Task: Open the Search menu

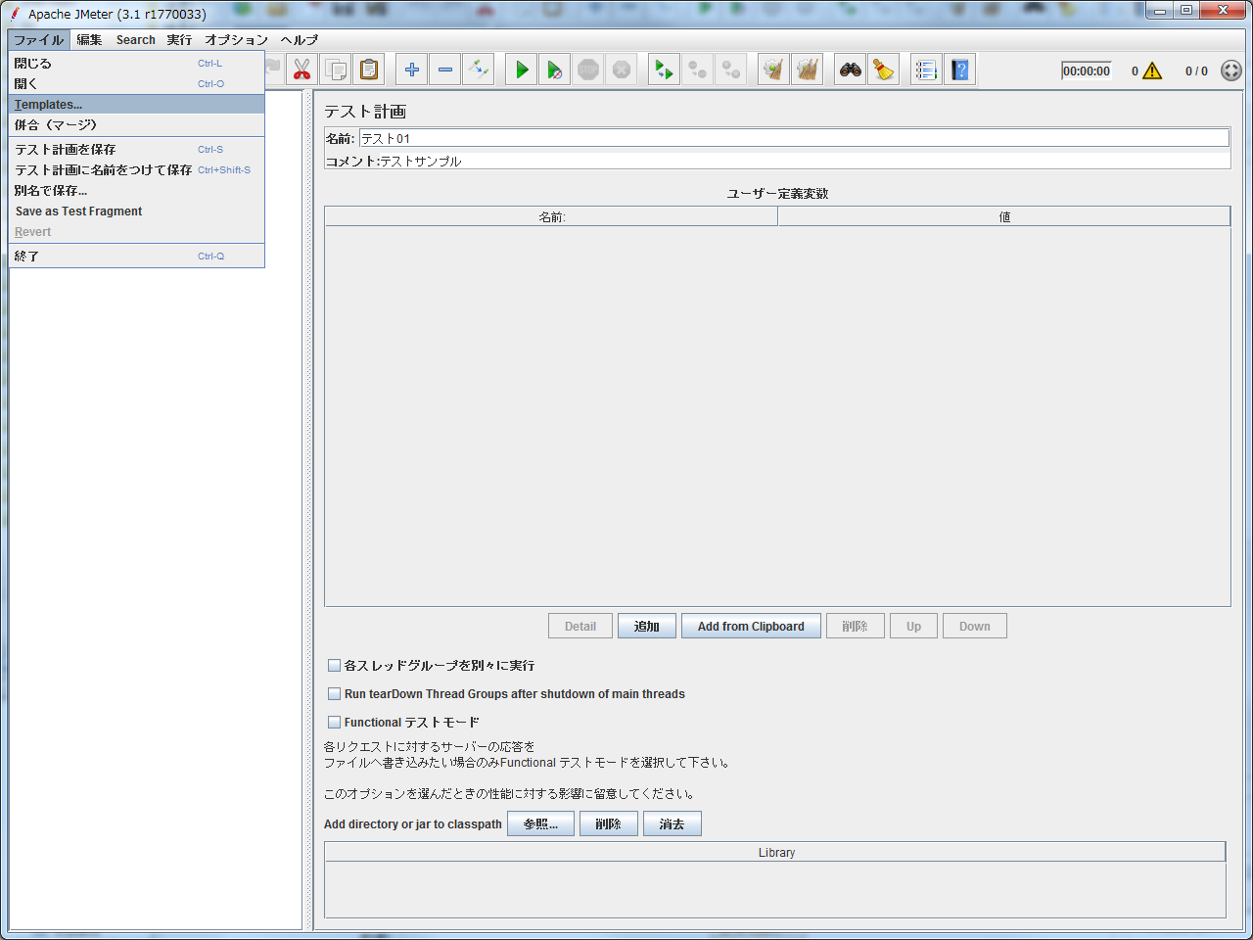Action: [136, 40]
